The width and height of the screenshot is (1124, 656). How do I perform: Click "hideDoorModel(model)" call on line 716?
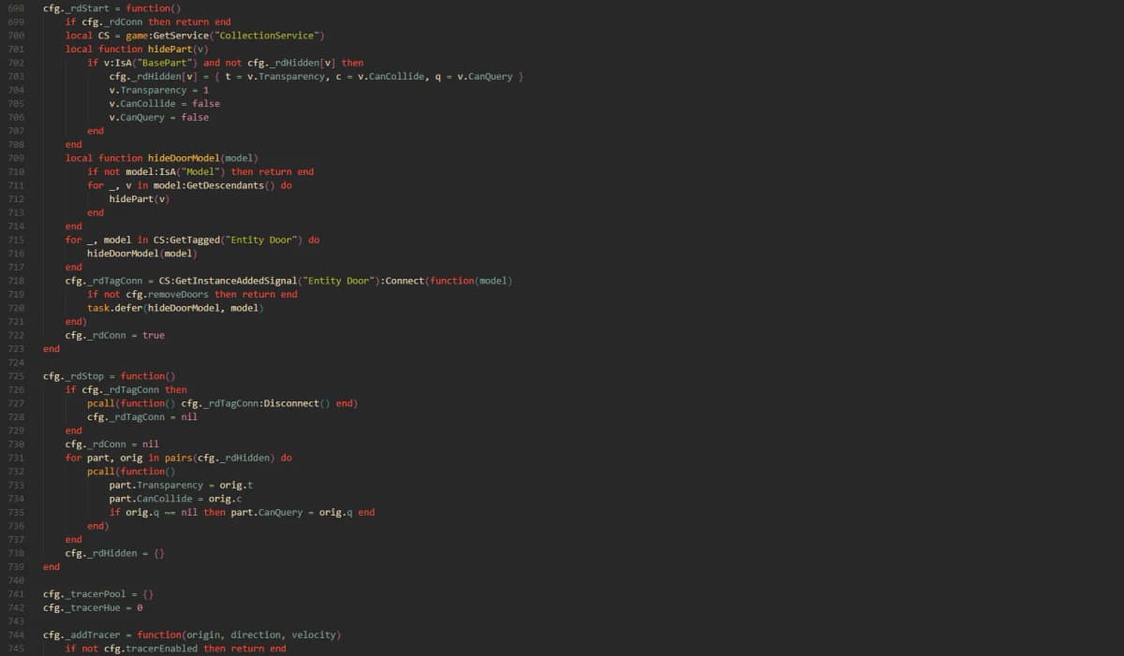point(142,254)
